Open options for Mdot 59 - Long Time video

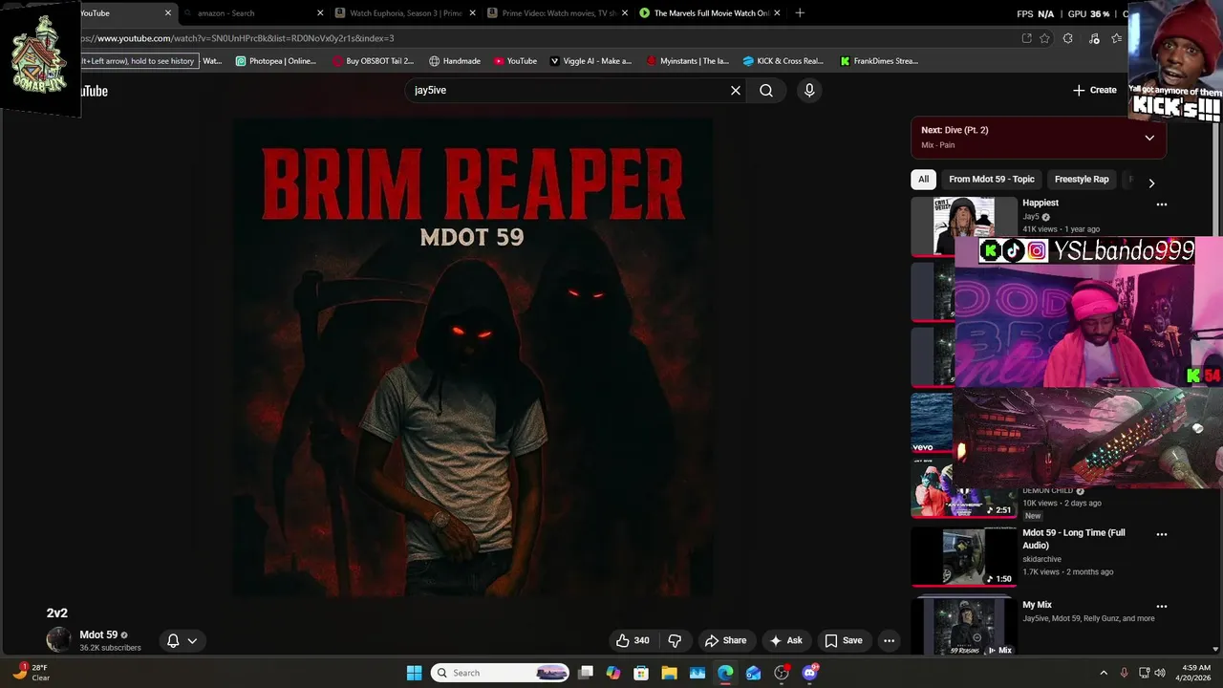1162,534
